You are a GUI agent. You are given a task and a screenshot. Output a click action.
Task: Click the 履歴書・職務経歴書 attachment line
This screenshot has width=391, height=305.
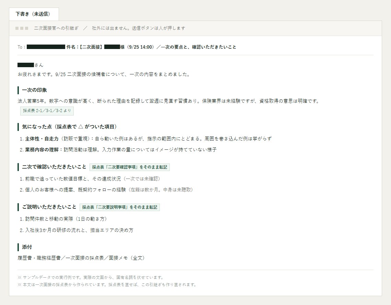[x=81, y=258]
